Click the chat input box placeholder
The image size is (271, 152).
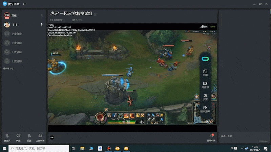(227, 136)
